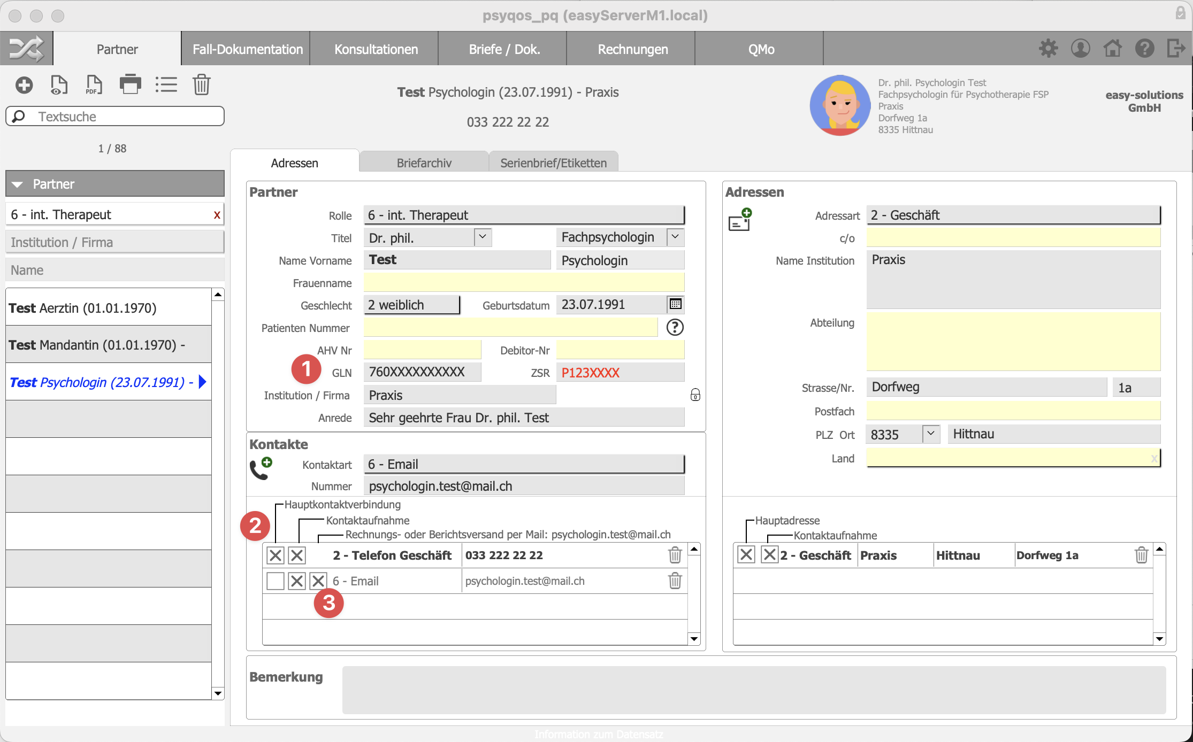Open the Adressart 2 - Geschäft selector
The image size is (1193, 742).
pyautogui.click(x=1013, y=215)
